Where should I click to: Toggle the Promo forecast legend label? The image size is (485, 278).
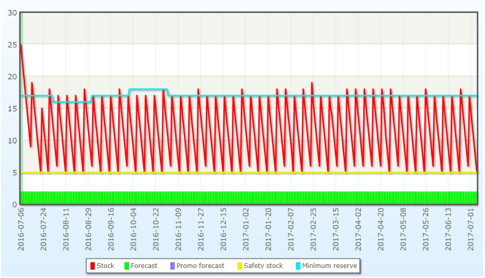tap(200, 266)
